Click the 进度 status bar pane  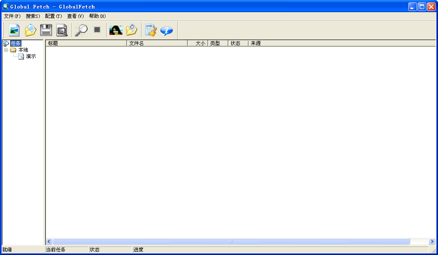pyautogui.click(x=281, y=250)
